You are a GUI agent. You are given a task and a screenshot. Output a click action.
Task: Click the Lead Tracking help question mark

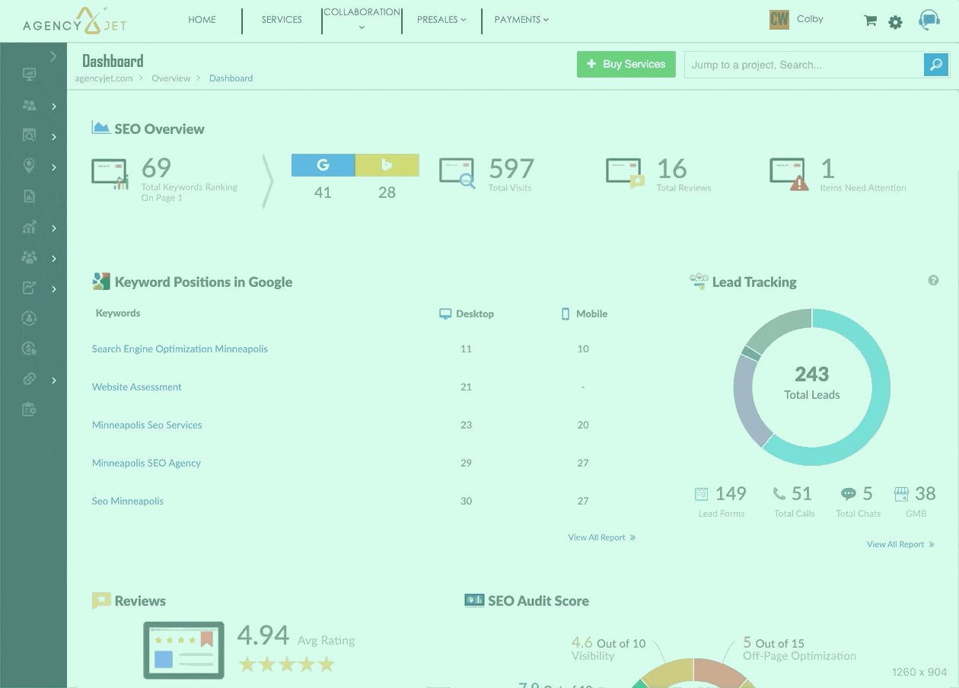coord(933,281)
